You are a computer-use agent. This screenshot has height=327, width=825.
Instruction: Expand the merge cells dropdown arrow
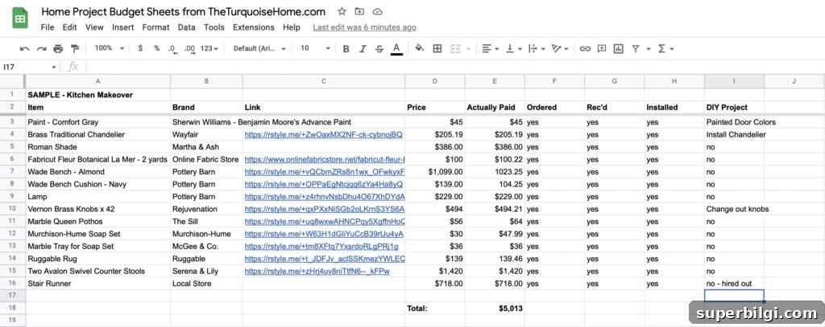467,49
